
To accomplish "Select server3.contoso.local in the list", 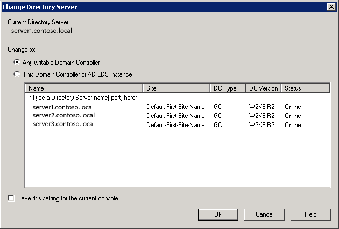I will point(63,124).
